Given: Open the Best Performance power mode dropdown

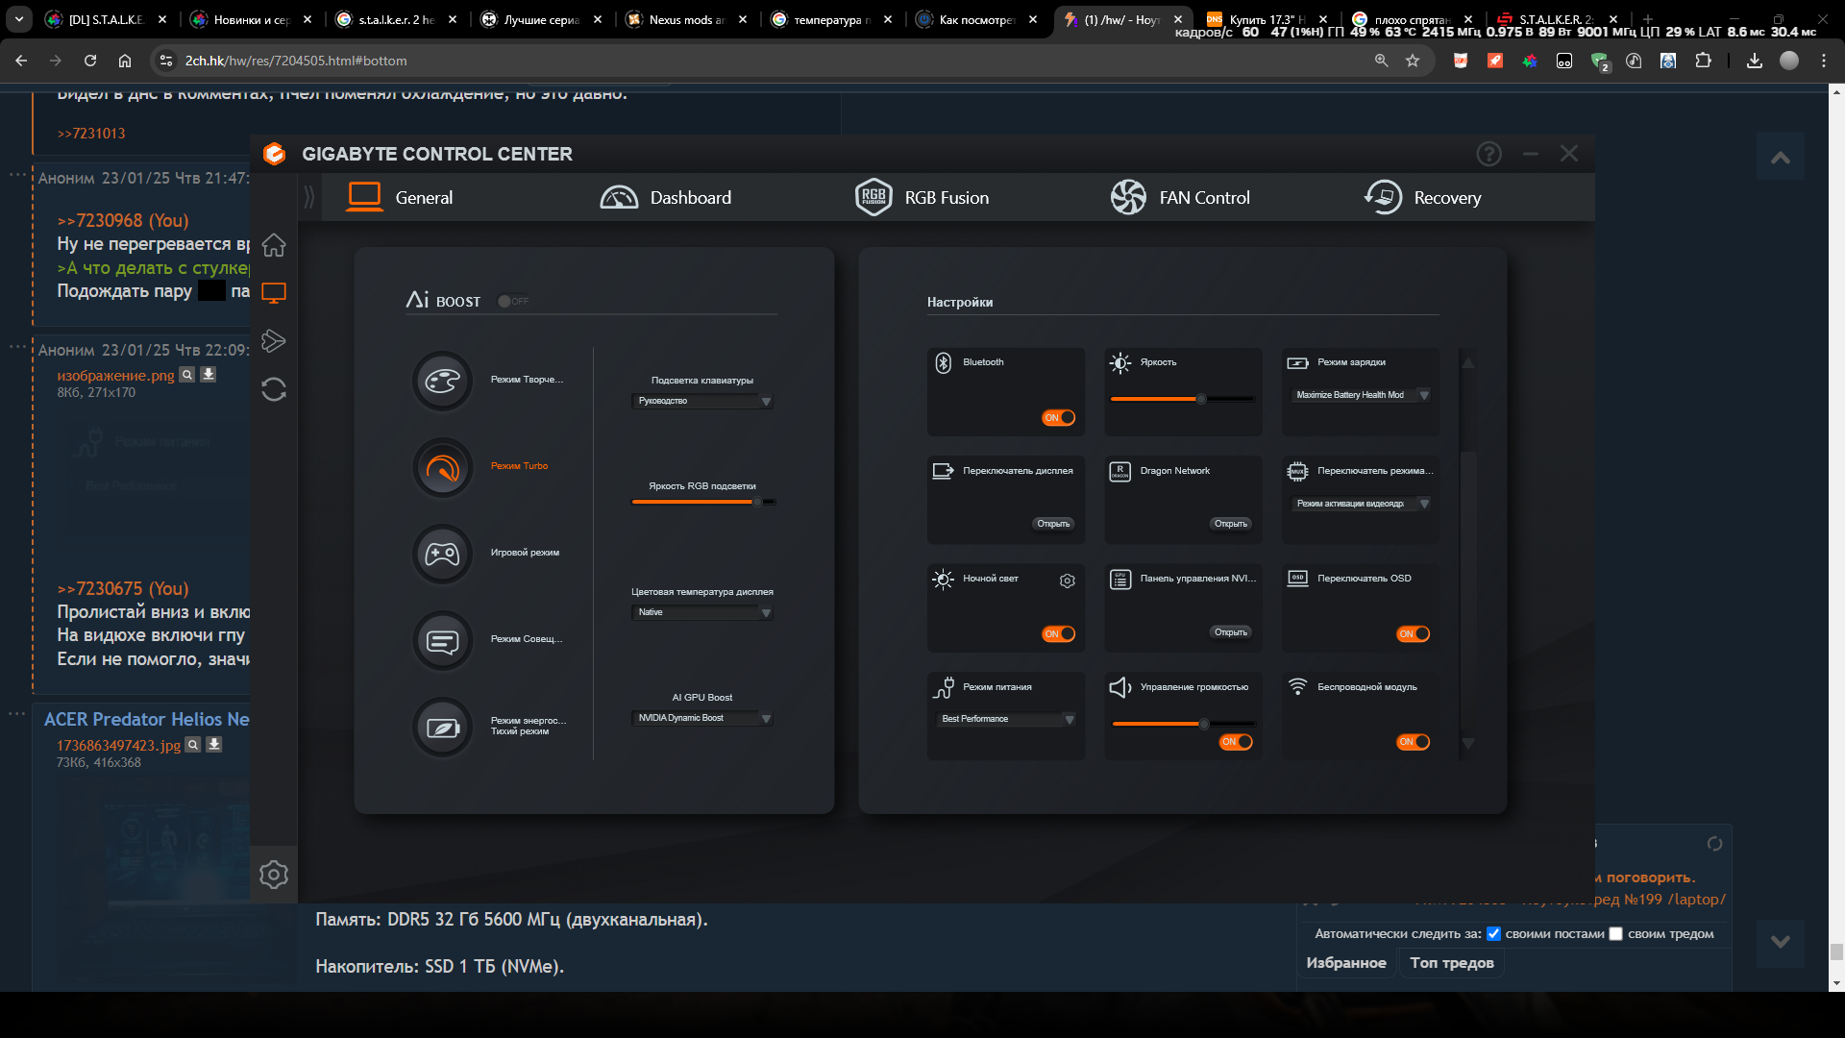Looking at the screenshot, I should coord(1005,719).
